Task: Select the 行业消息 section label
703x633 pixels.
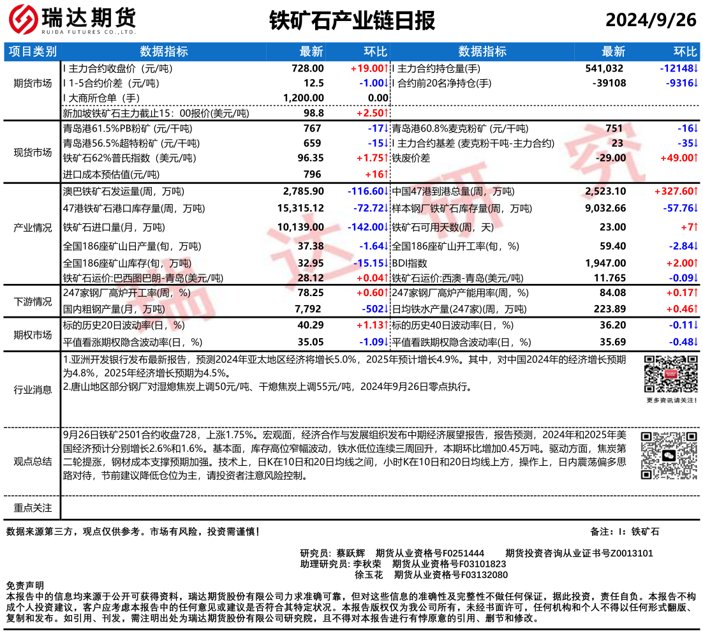Action: [x=33, y=389]
